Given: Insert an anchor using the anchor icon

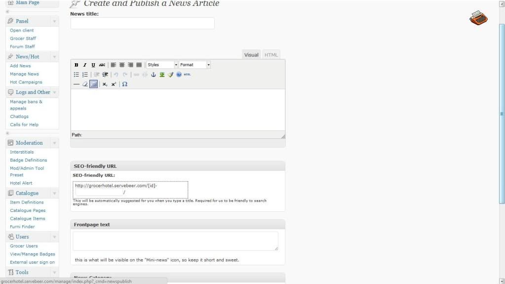Looking at the screenshot, I should 154,75.
